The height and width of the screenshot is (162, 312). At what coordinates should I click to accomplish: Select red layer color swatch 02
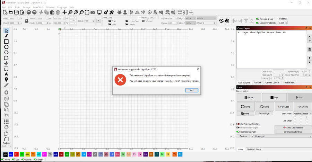click(16, 154)
